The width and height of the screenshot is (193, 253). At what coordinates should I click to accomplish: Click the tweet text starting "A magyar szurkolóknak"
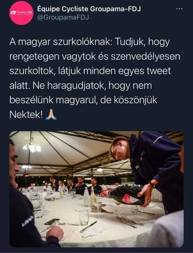(x=95, y=78)
